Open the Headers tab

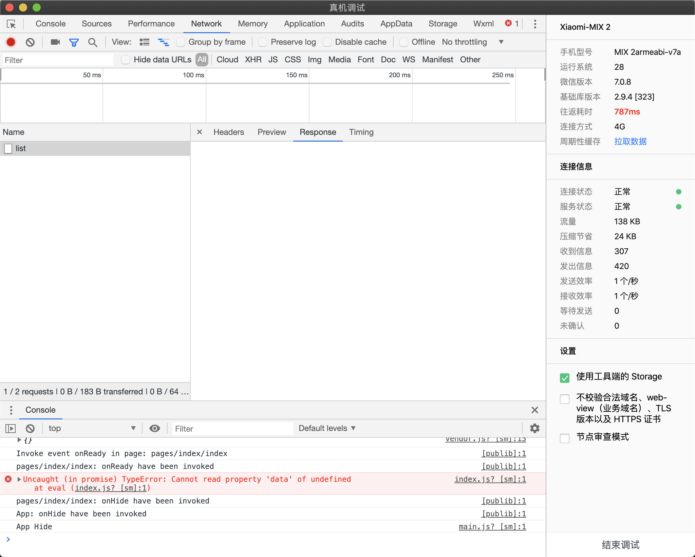(228, 132)
